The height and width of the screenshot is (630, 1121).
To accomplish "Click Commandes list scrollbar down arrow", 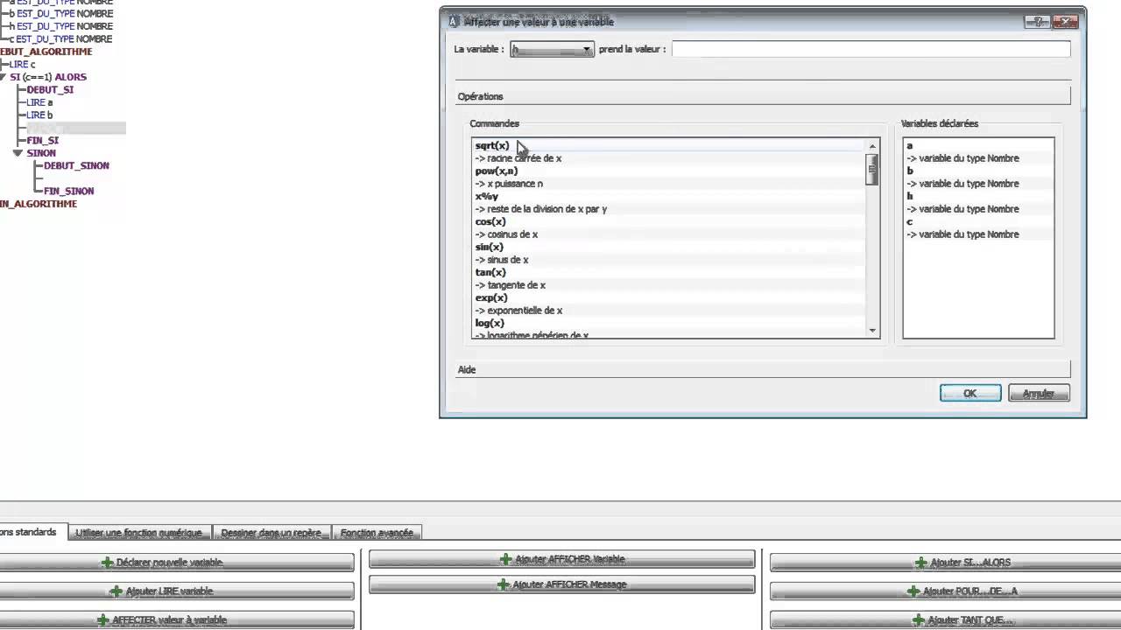I will 872,330.
